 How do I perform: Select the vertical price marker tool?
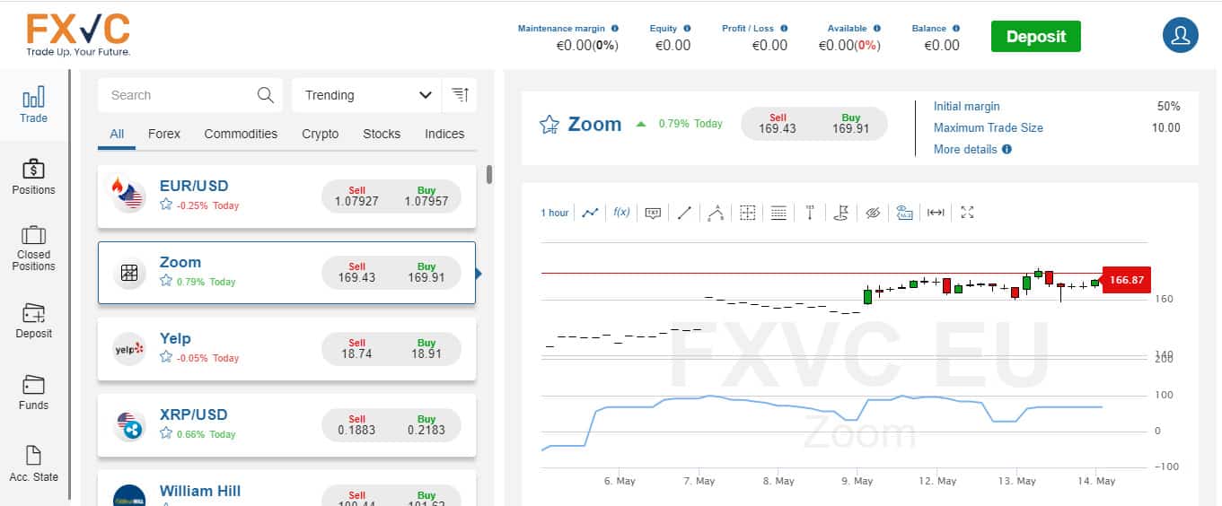[810, 213]
